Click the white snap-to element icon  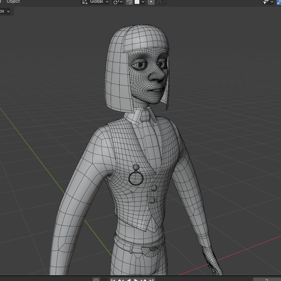coord(137,2)
